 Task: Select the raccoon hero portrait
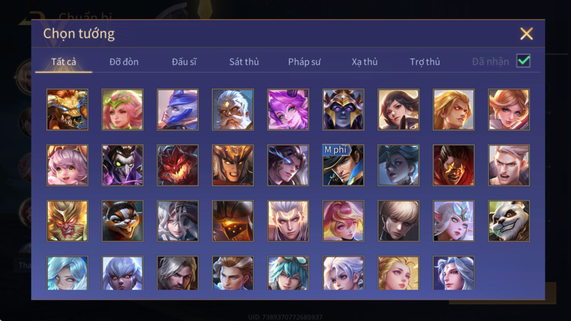(123, 221)
